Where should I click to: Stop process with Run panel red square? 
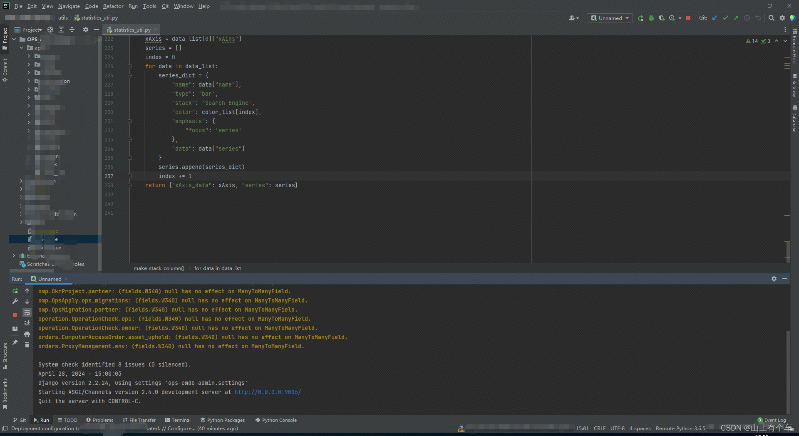tap(15, 315)
